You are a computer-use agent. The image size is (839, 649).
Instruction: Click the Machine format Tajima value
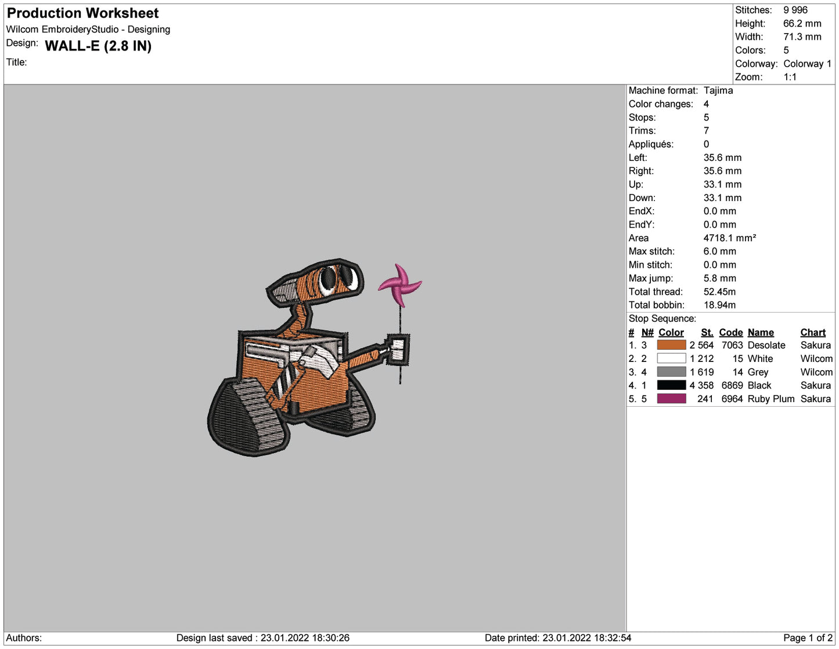(x=718, y=91)
